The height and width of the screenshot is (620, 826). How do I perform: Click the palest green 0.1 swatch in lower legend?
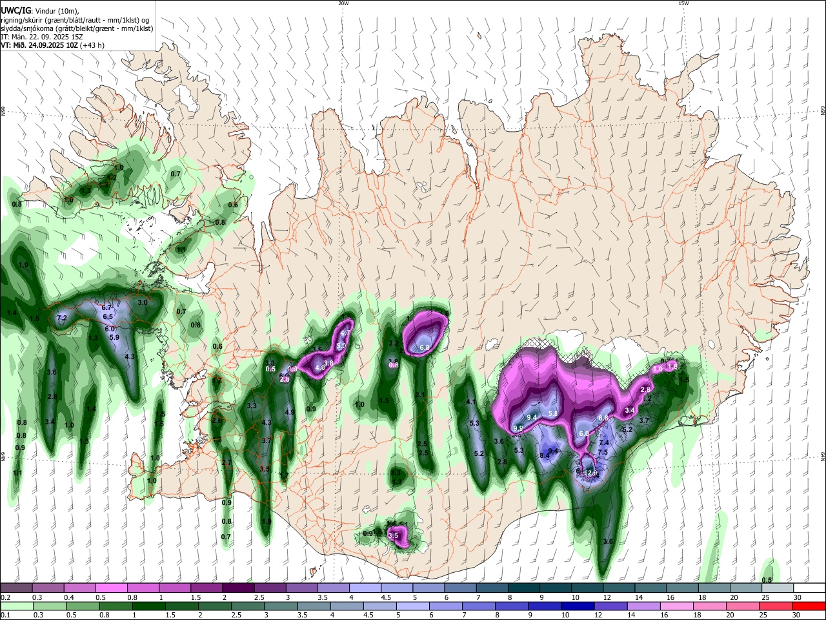(16, 606)
